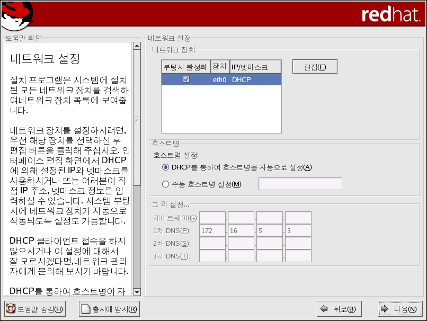The width and height of the screenshot is (427, 321).
Task: Click the pane divider grip handle
Action: 137,118
